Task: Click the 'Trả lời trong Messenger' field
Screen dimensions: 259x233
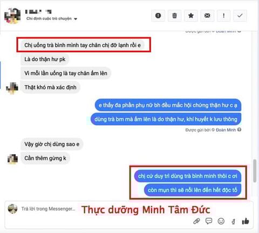Action: [48, 209]
